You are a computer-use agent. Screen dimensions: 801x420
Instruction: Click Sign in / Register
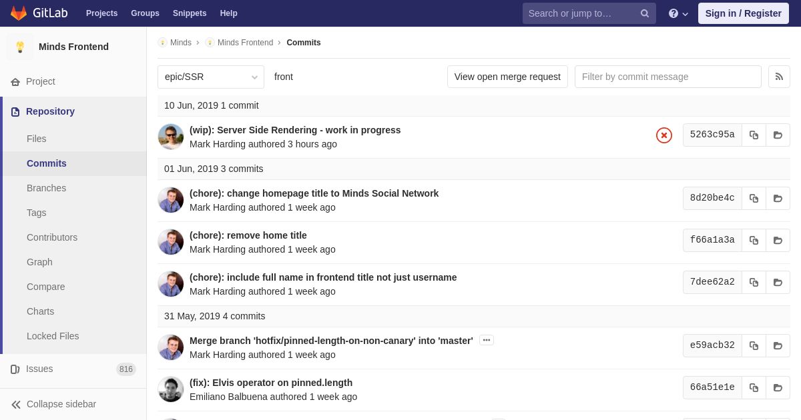pyautogui.click(x=743, y=13)
